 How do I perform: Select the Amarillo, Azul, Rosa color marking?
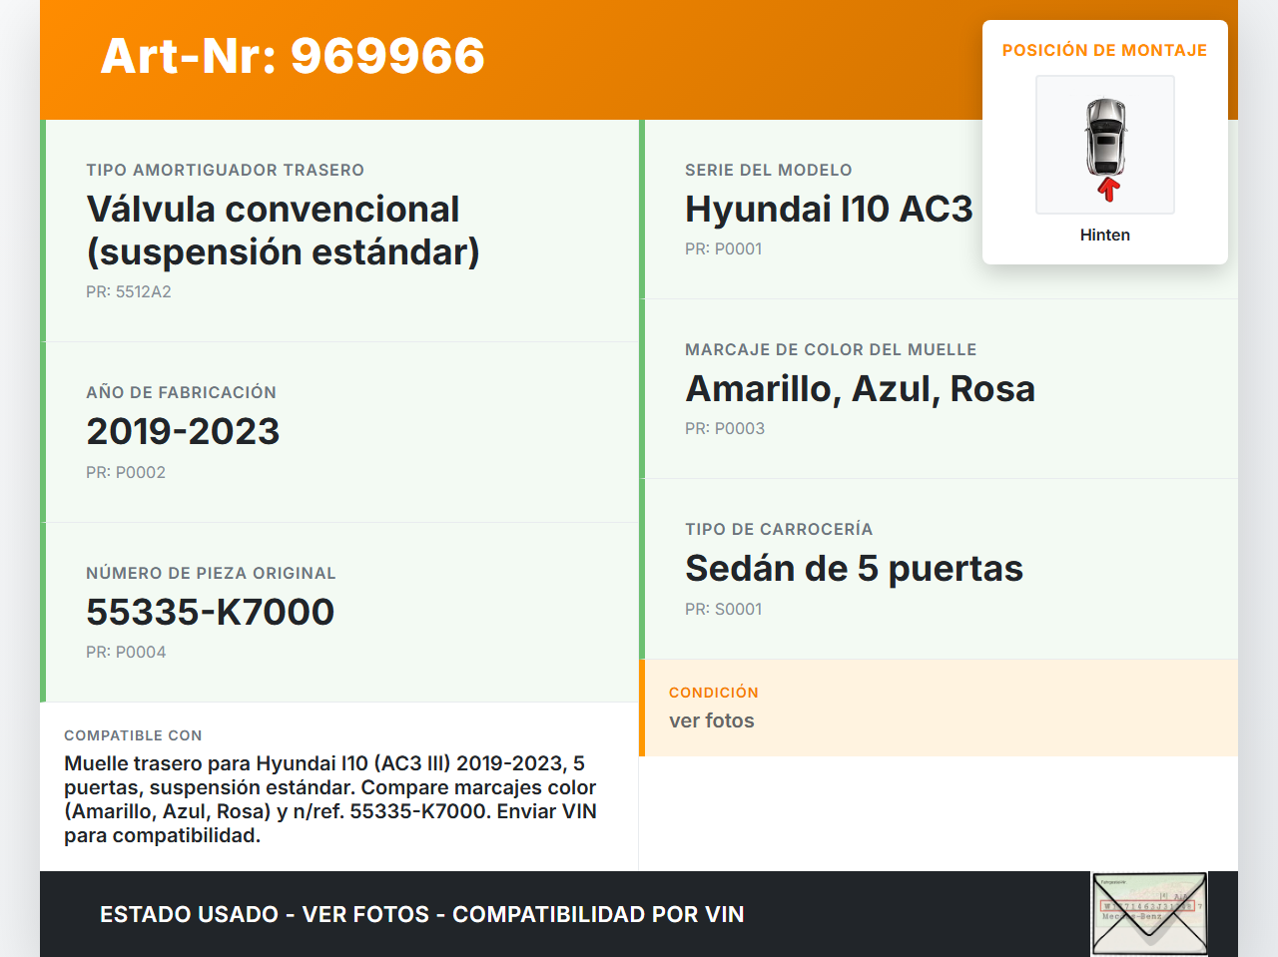[x=860, y=388]
